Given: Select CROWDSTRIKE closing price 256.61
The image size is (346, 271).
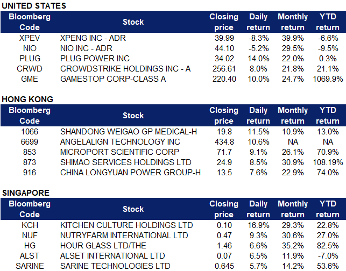Looking at the screenshot, I should pyautogui.click(x=224, y=69).
